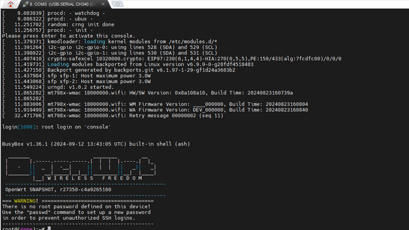This screenshot has width=409, height=230.
Task: Click 'Please press Enter to activate this console.'
Action: tap(69, 36)
